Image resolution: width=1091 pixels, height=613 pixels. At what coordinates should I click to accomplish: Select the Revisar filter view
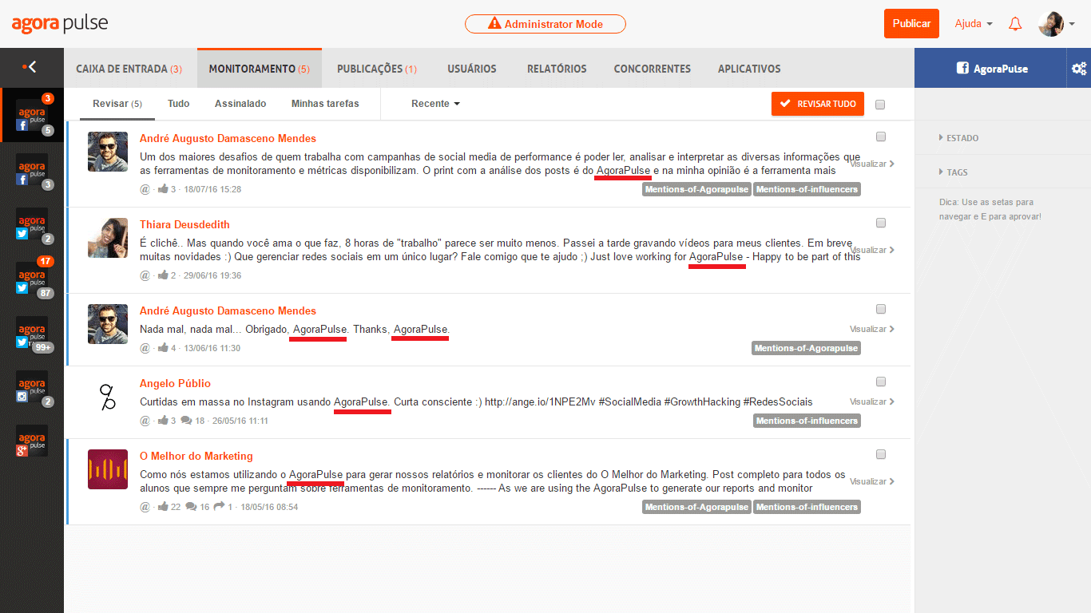tap(117, 104)
